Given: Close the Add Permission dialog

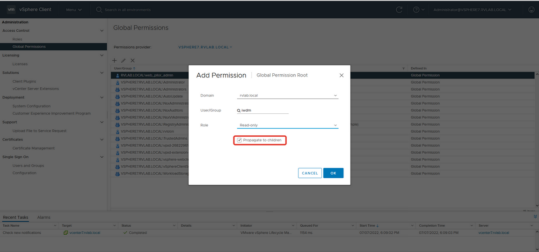Looking at the screenshot, I should point(342,76).
